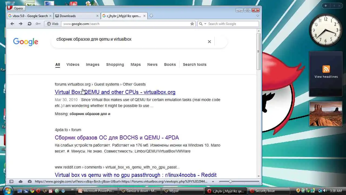346x195 pixels.
Task: Add gadget with sidebar plus button
Action: (x=326, y=6)
